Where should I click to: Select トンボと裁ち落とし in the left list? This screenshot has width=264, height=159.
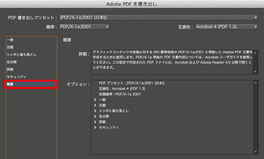click(x=31, y=54)
